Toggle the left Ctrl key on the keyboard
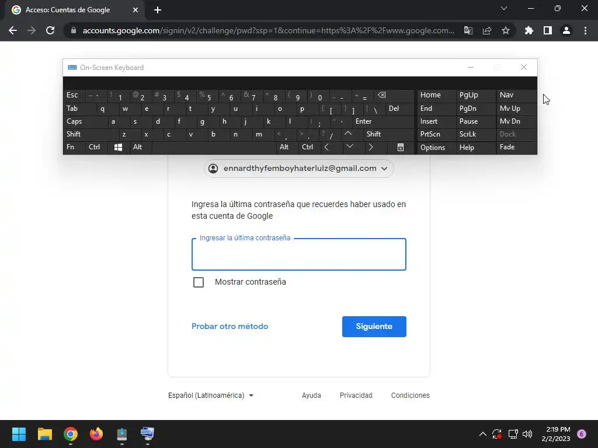 click(96, 148)
